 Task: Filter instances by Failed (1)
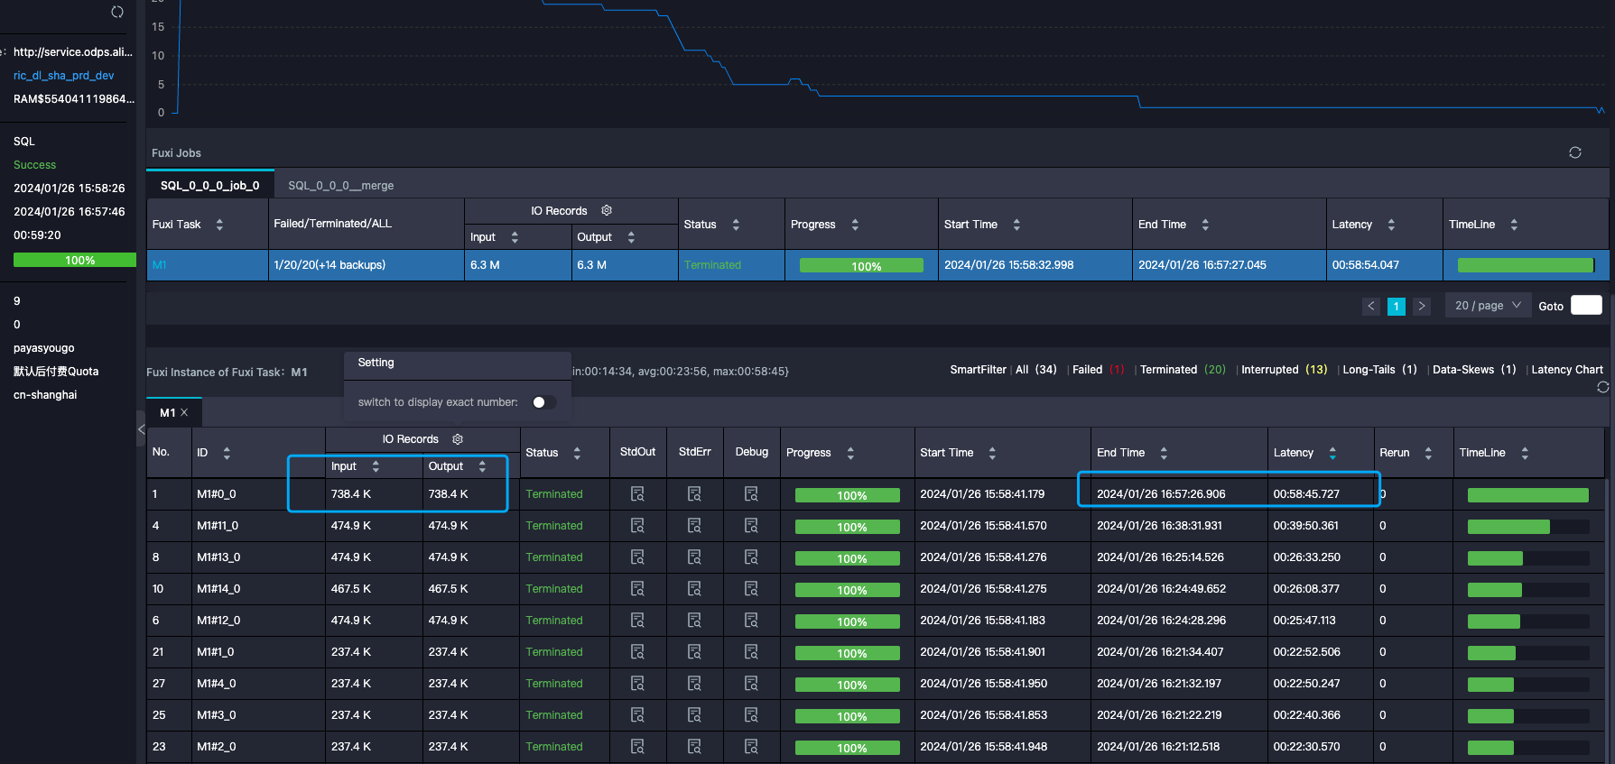tap(1098, 370)
